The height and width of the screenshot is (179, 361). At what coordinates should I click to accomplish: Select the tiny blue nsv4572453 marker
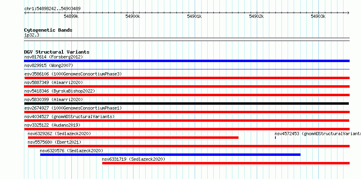275,138
